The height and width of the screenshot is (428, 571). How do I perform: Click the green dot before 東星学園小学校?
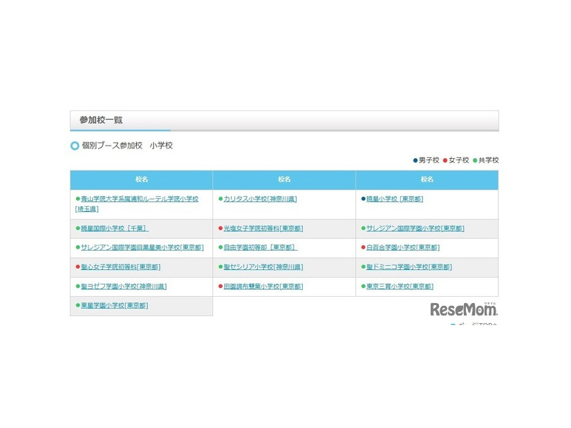pyautogui.click(x=76, y=304)
